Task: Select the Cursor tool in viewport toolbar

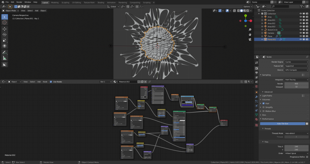Action: click(x=4, y=22)
